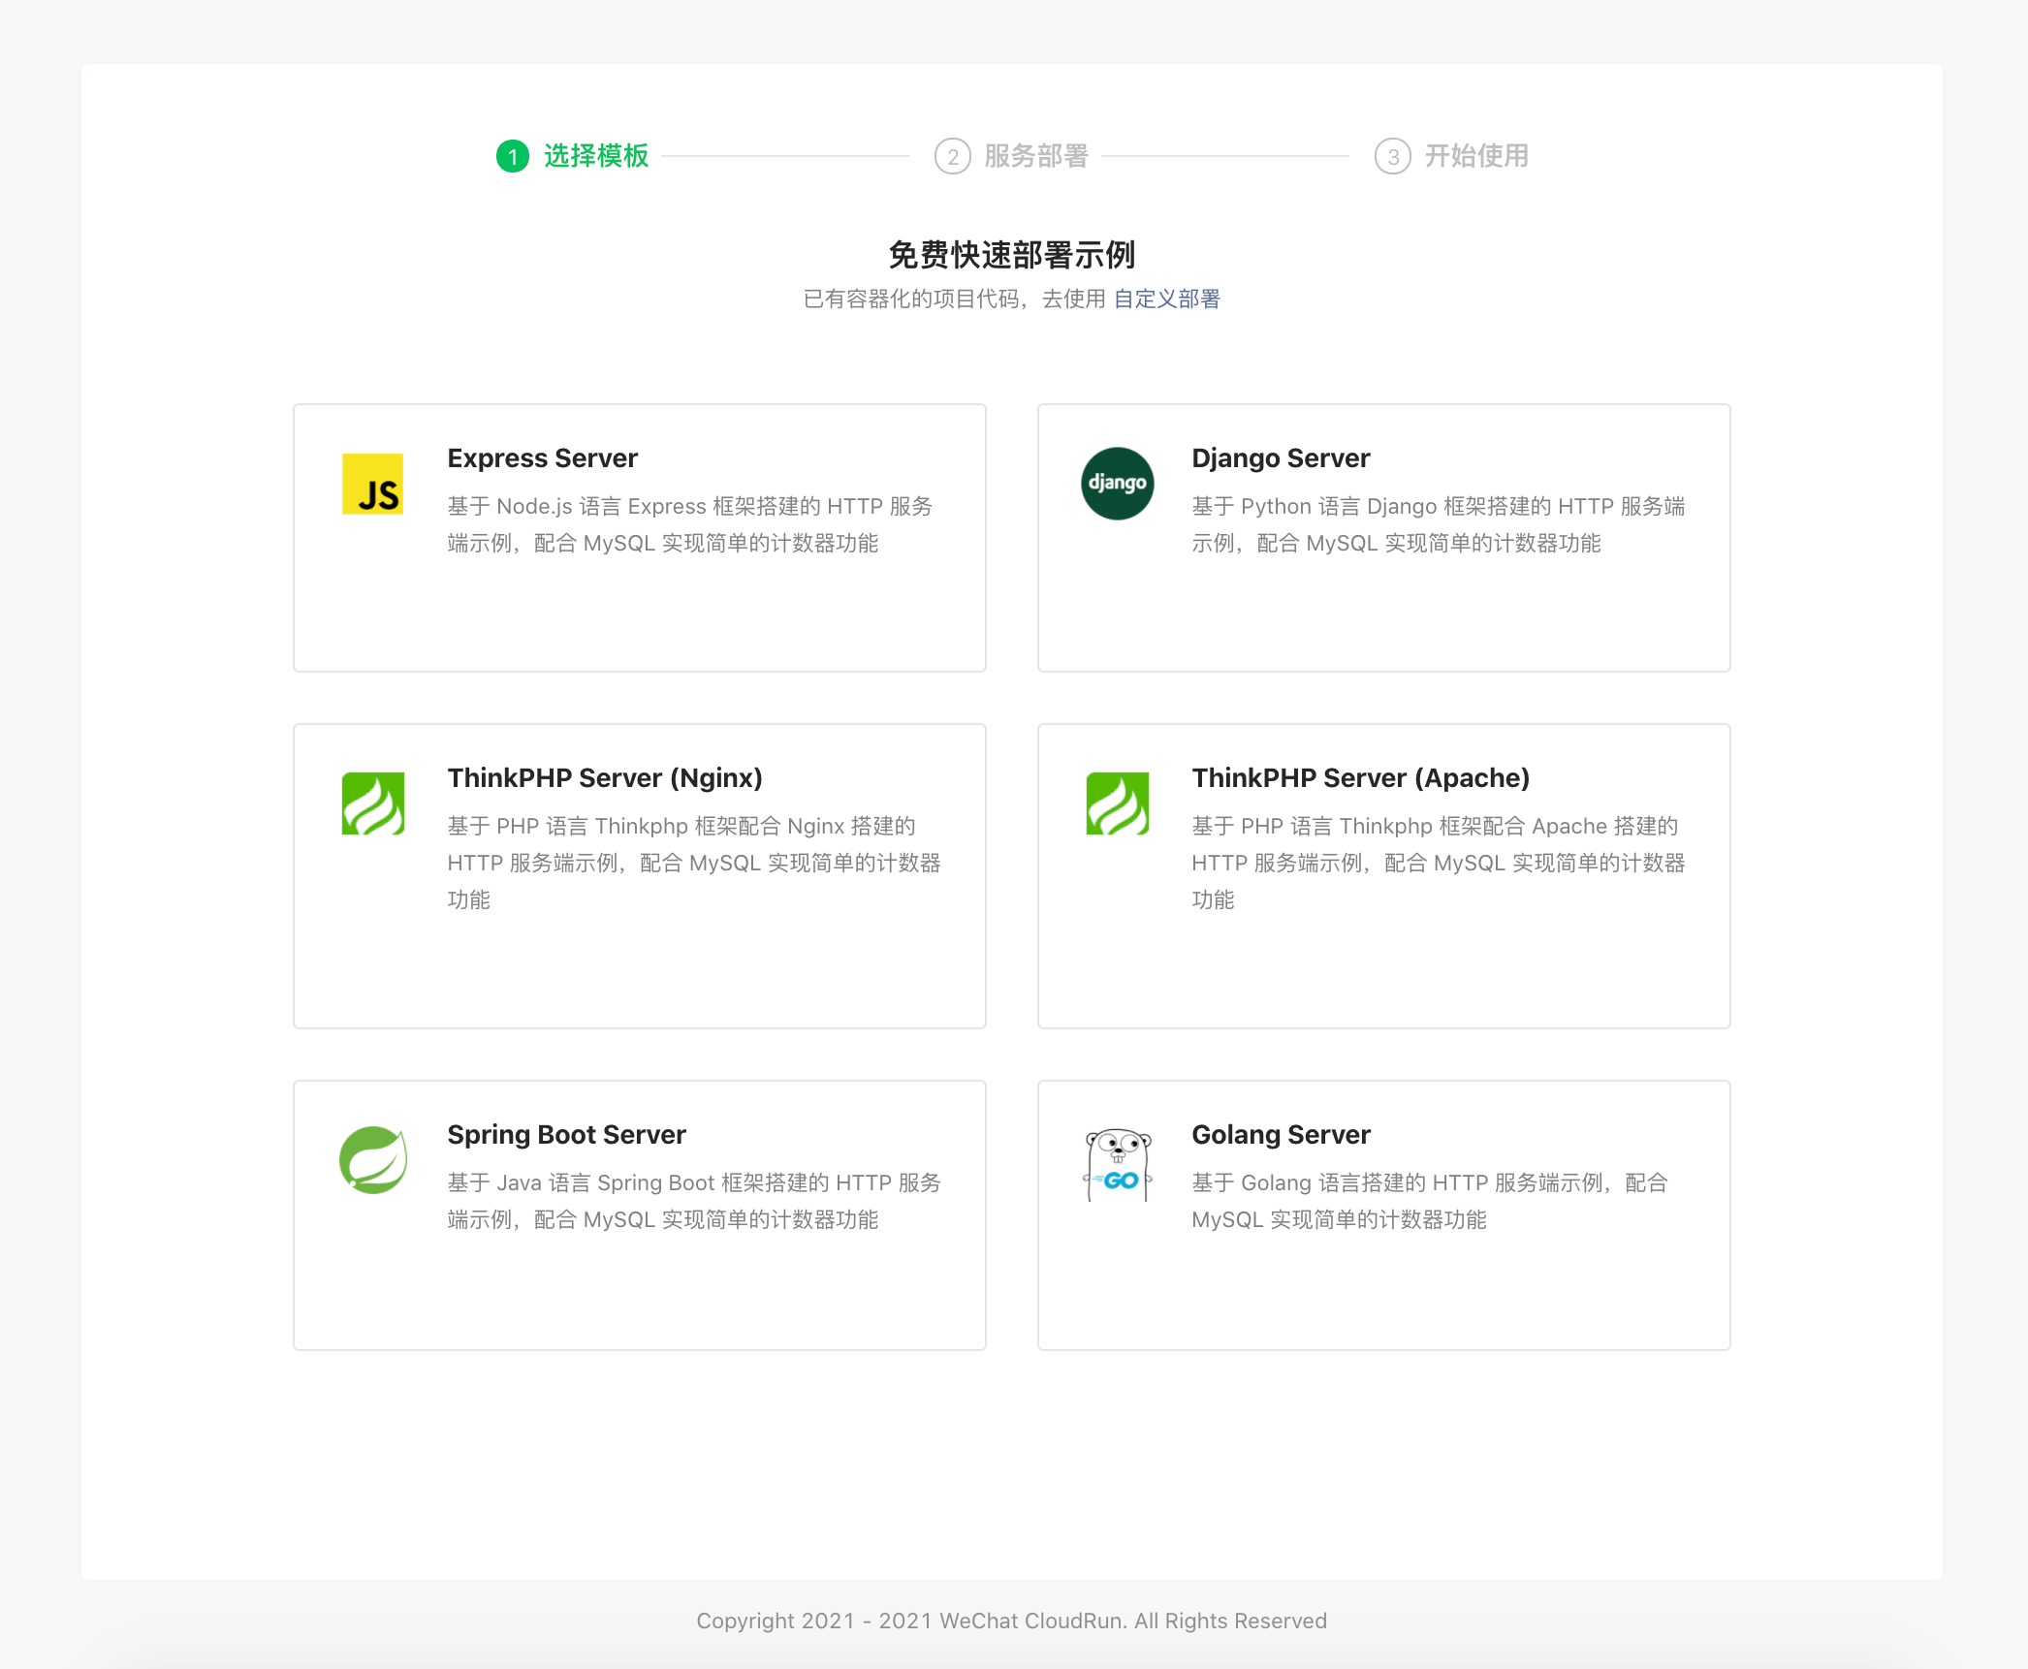Go to 选择模板 step label
The width and height of the screenshot is (2028, 1669).
(x=595, y=156)
